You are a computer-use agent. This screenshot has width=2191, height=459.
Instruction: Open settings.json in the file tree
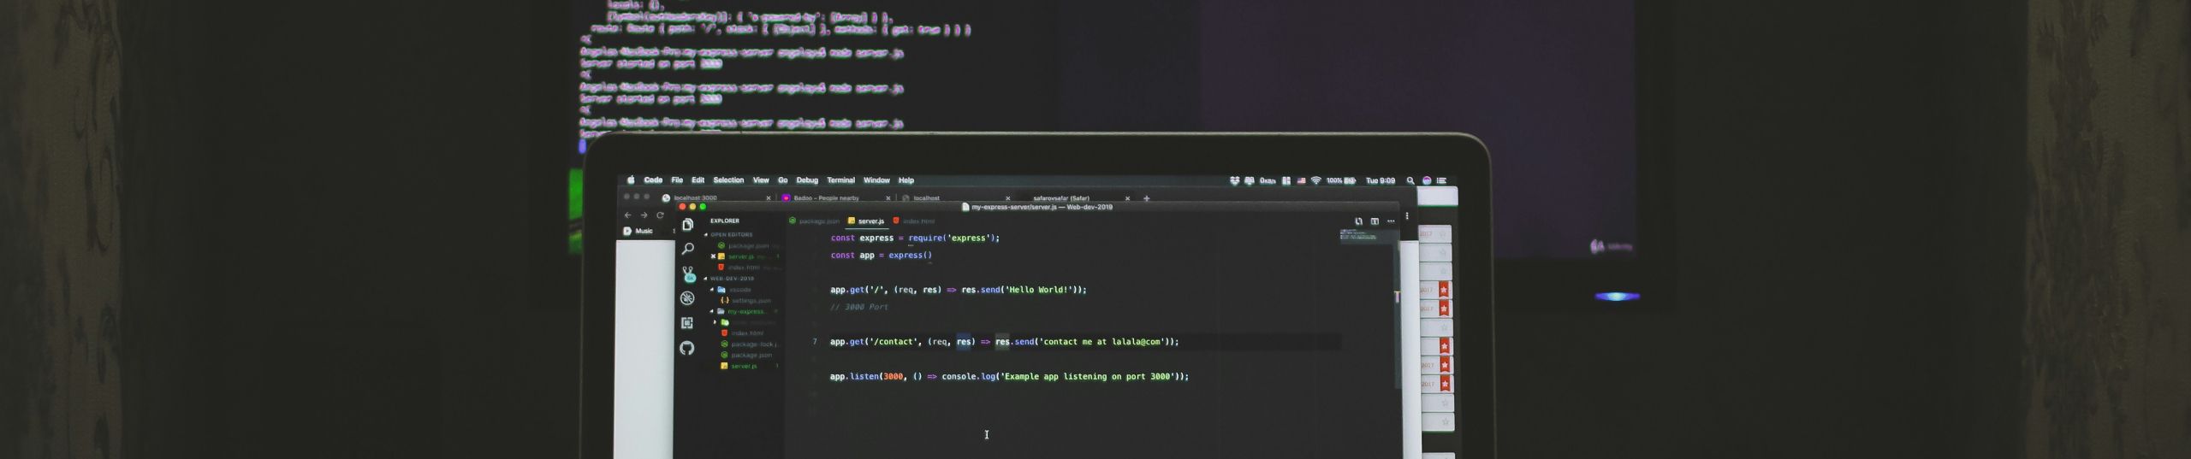pyautogui.click(x=751, y=301)
